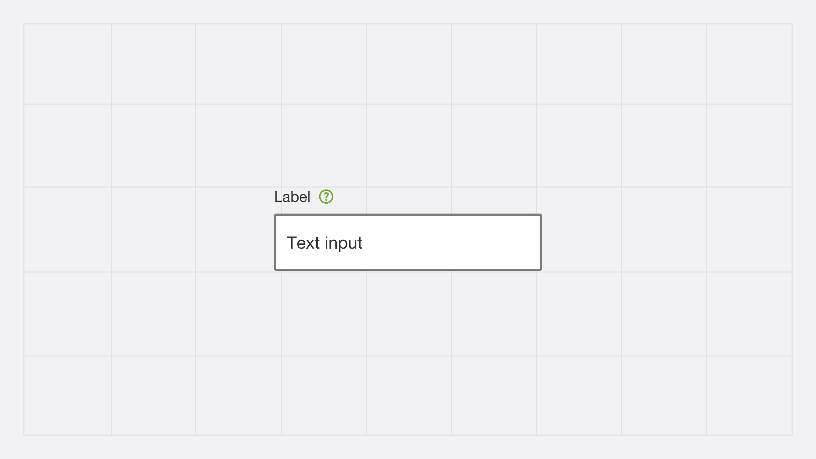Click the grid cell right of the text input
The image size is (816, 459).
(x=582, y=229)
